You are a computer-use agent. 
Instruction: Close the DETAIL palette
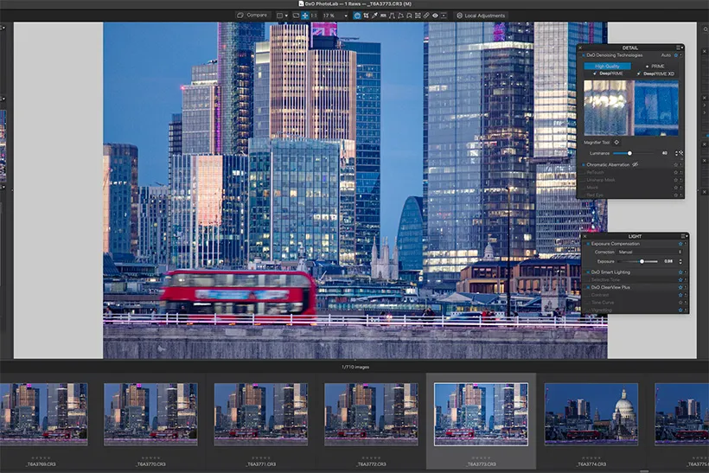pos(580,48)
